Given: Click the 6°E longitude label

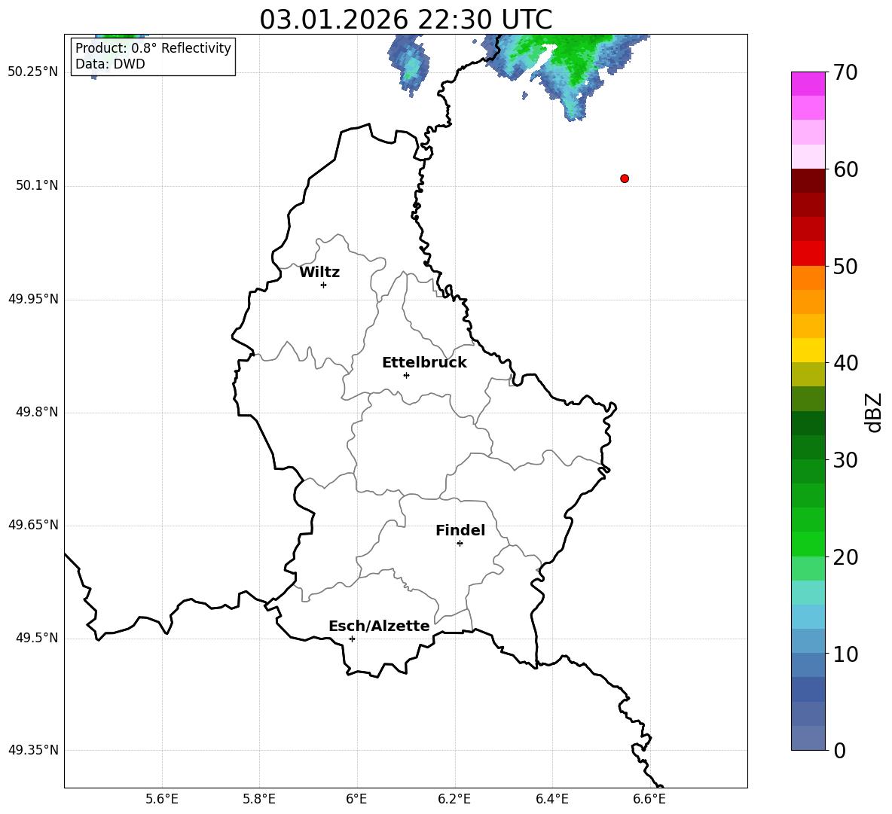Looking at the screenshot, I should (x=356, y=799).
